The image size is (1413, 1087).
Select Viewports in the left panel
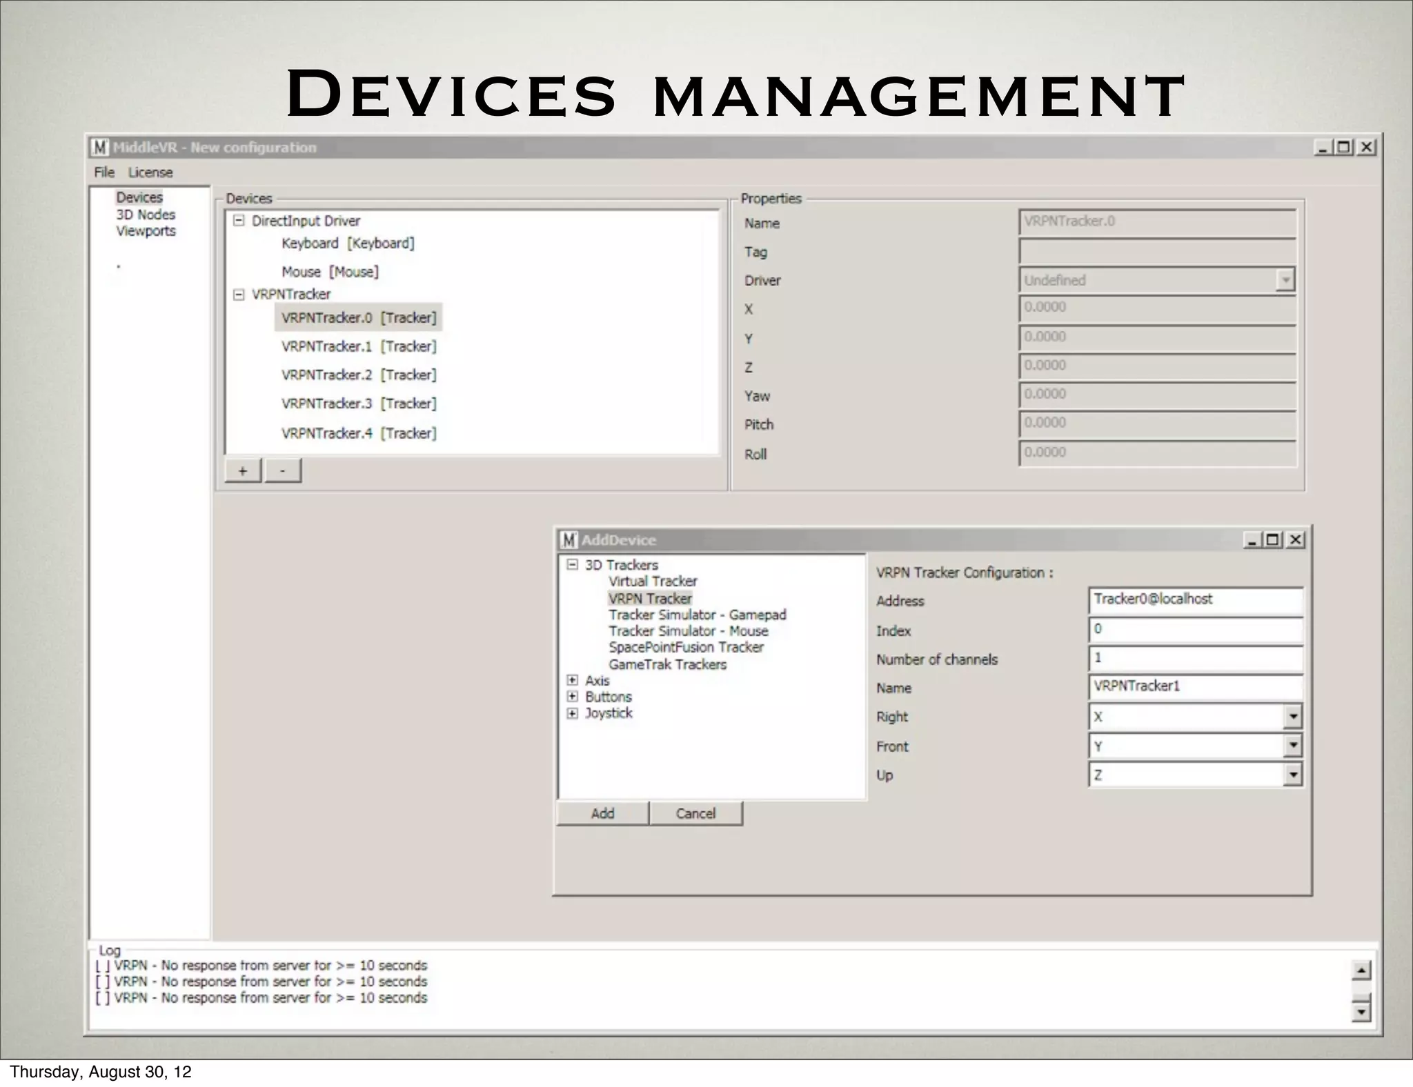[146, 231]
